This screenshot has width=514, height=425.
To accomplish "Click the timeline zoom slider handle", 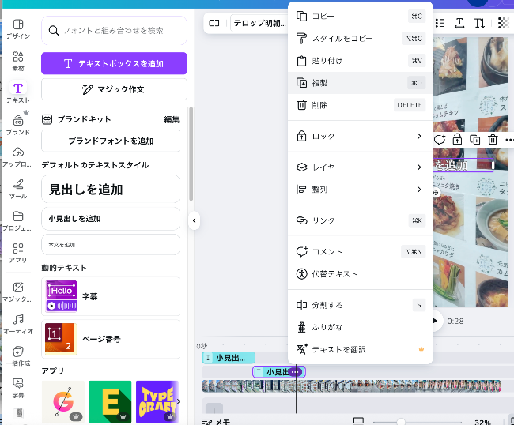I will (401, 422).
